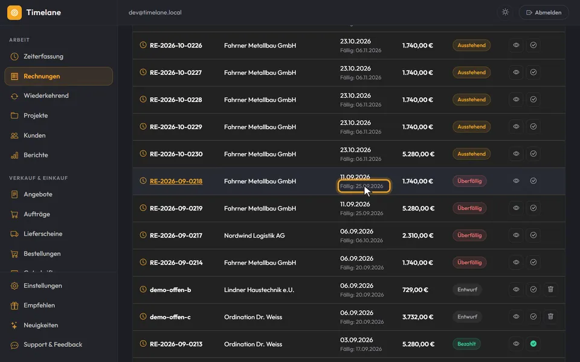
Task: Click customer name Nordwind Logistik AG
Action: (x=254, y=236)
